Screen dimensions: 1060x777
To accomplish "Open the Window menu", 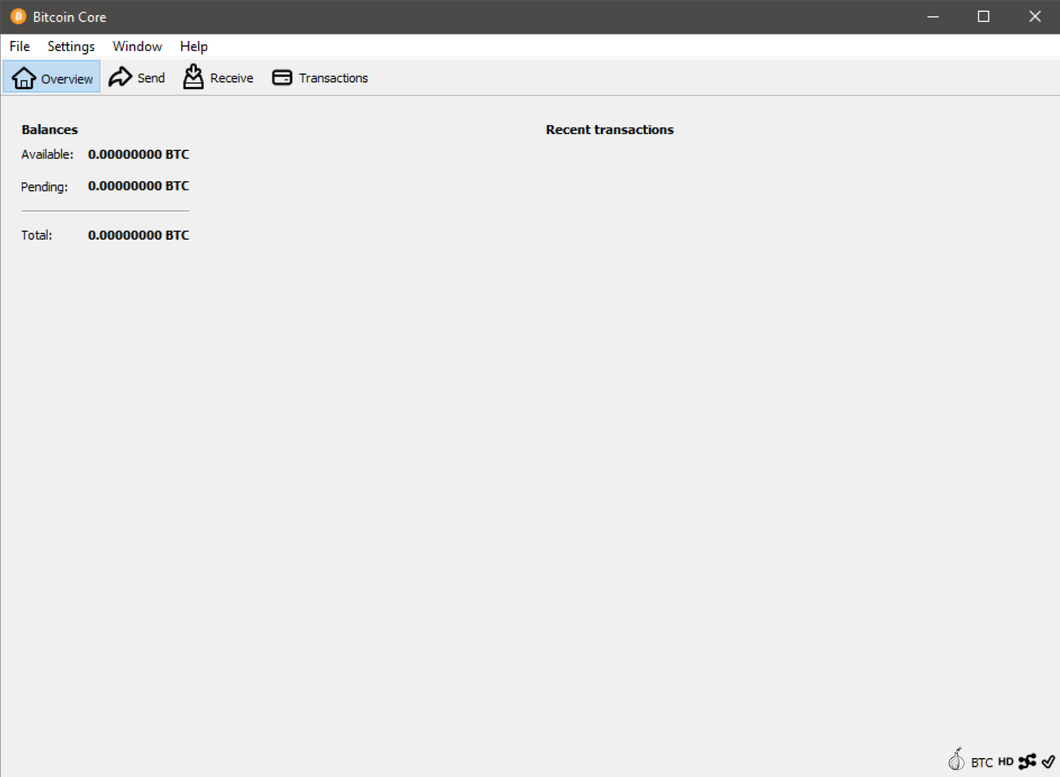I will [137, 47].
